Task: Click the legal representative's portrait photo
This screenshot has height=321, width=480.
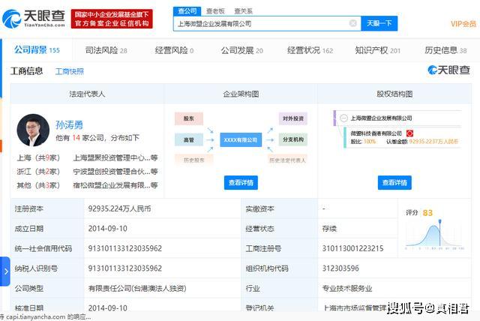Action: click(33, 130)
